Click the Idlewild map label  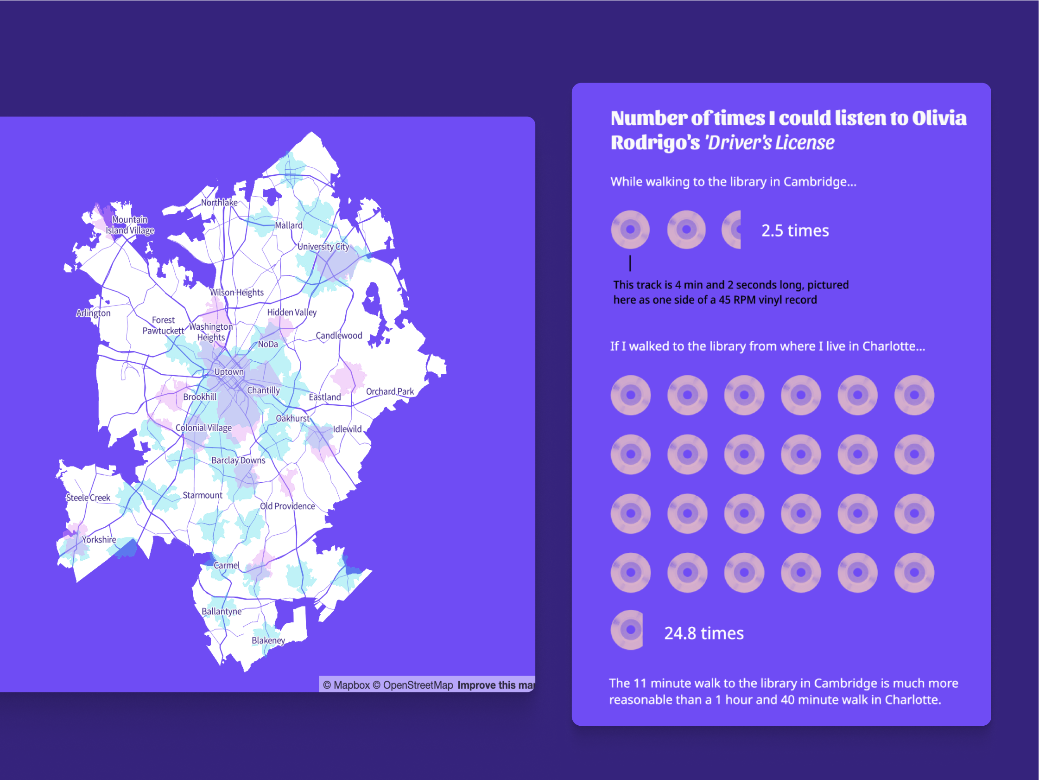(x=347, y=429)
